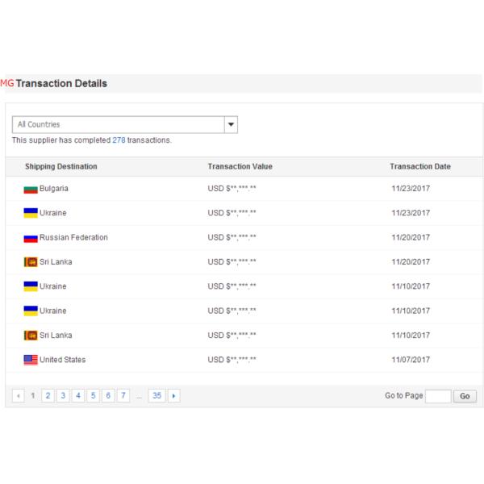Click the Transaction Date column header
This screenshot has height=484, width=484.
pos(419,167)
